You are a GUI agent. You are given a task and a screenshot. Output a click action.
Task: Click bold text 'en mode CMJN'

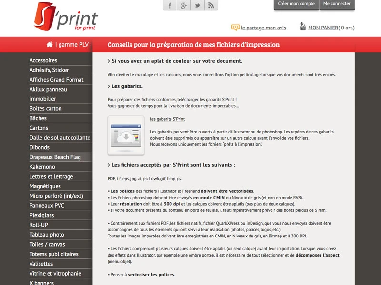209,198
